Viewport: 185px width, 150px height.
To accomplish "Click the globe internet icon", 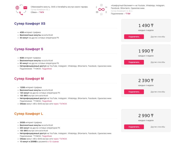I will [x=17, y=8].
